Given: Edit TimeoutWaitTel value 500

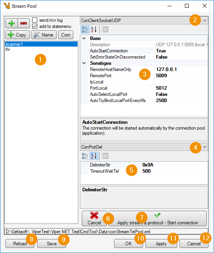Looking at the screenshot, I should pos(174,171).
